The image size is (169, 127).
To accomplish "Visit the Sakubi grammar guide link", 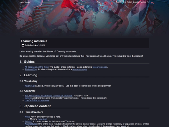I will pos(28,98).
